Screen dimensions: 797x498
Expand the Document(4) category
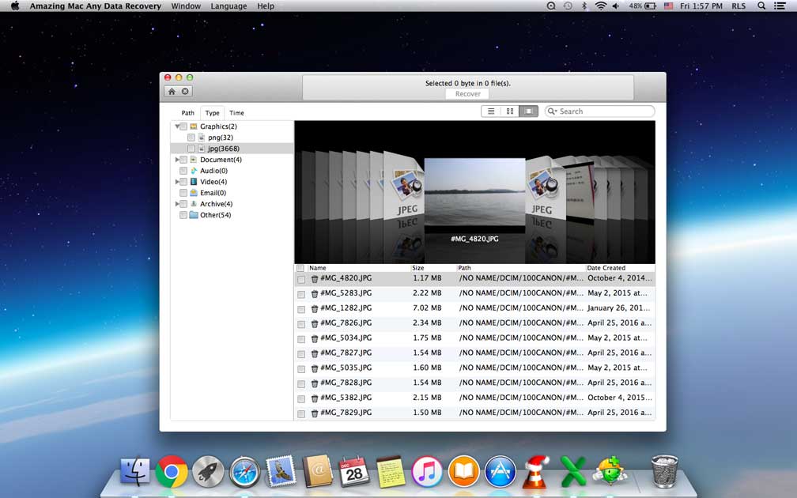coord(177,160)
